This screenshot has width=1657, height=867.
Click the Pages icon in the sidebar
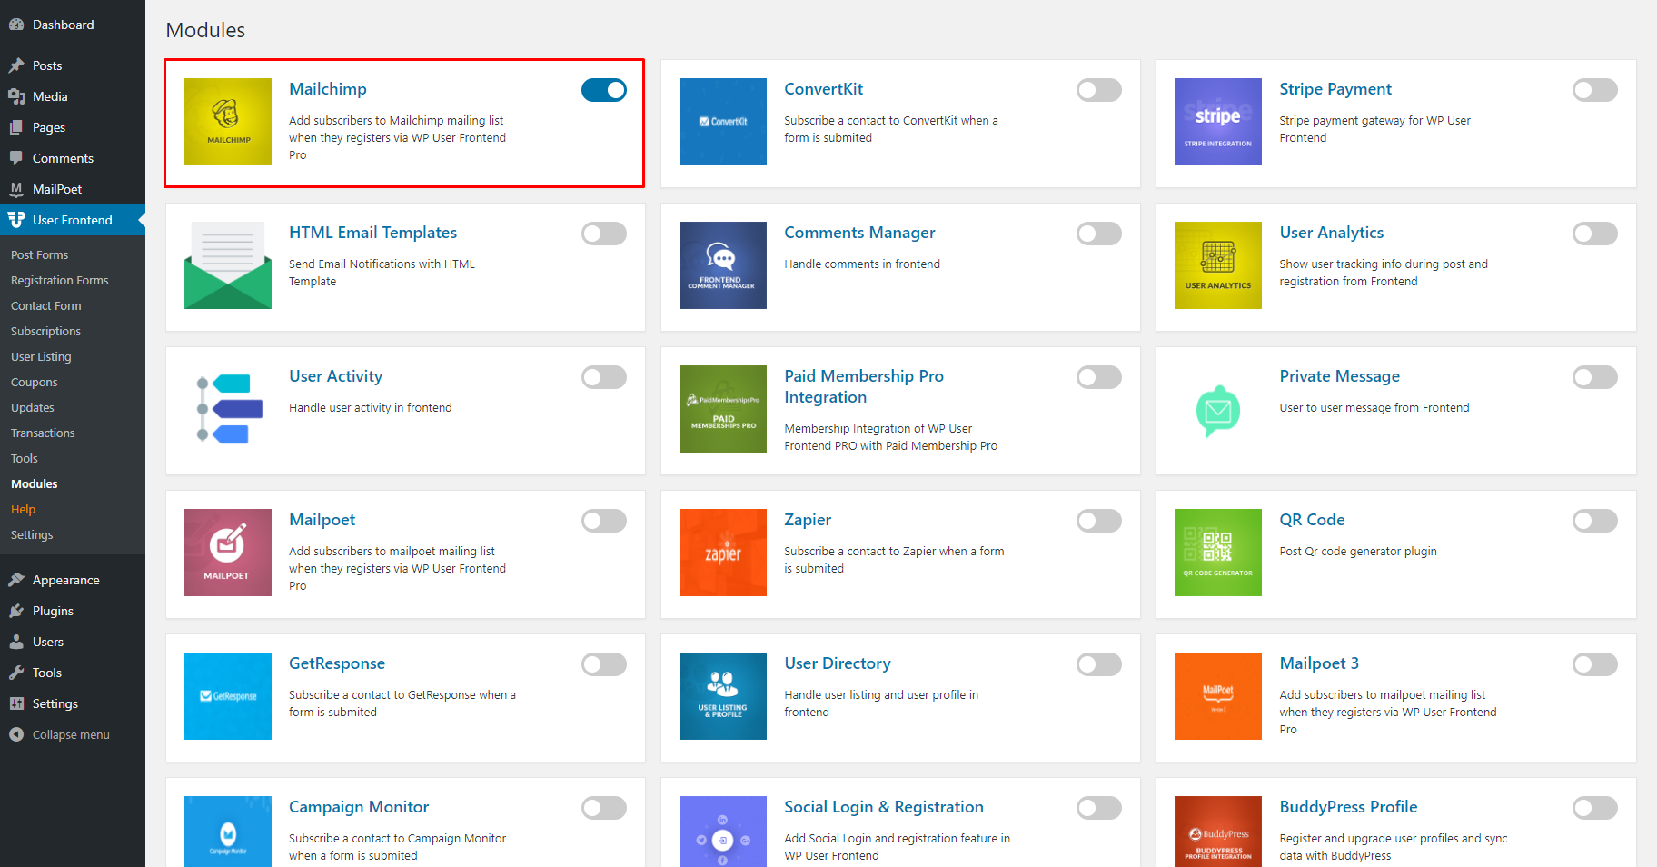[16, 127]
